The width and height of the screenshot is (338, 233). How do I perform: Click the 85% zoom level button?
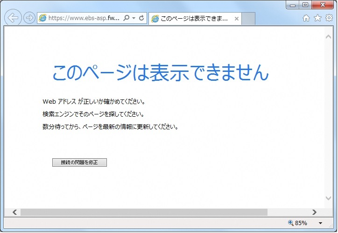point(297,223)
